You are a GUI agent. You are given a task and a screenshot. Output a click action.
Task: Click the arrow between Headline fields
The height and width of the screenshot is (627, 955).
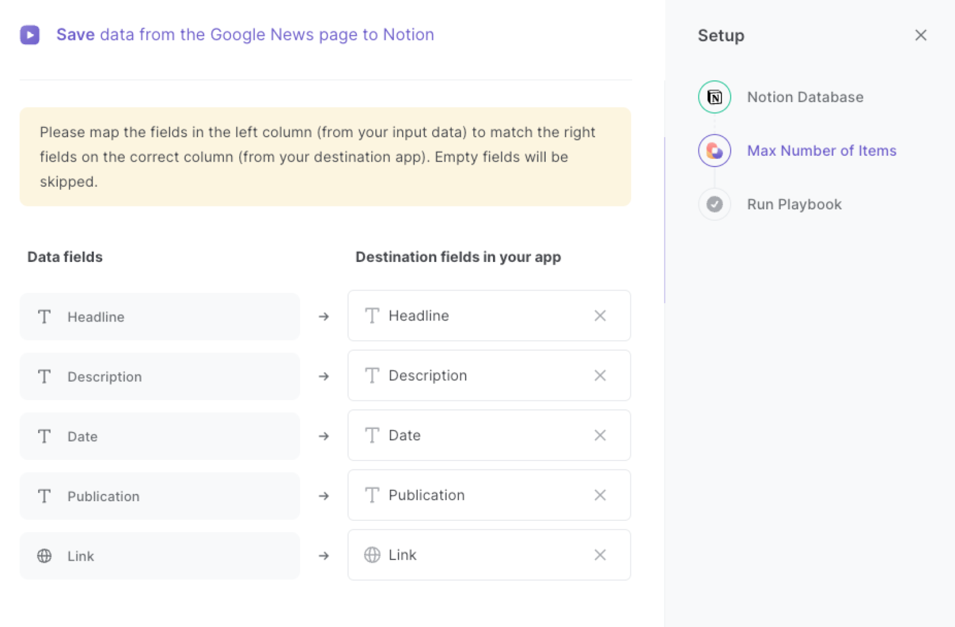pyautogui.click(x=324, y=317)
